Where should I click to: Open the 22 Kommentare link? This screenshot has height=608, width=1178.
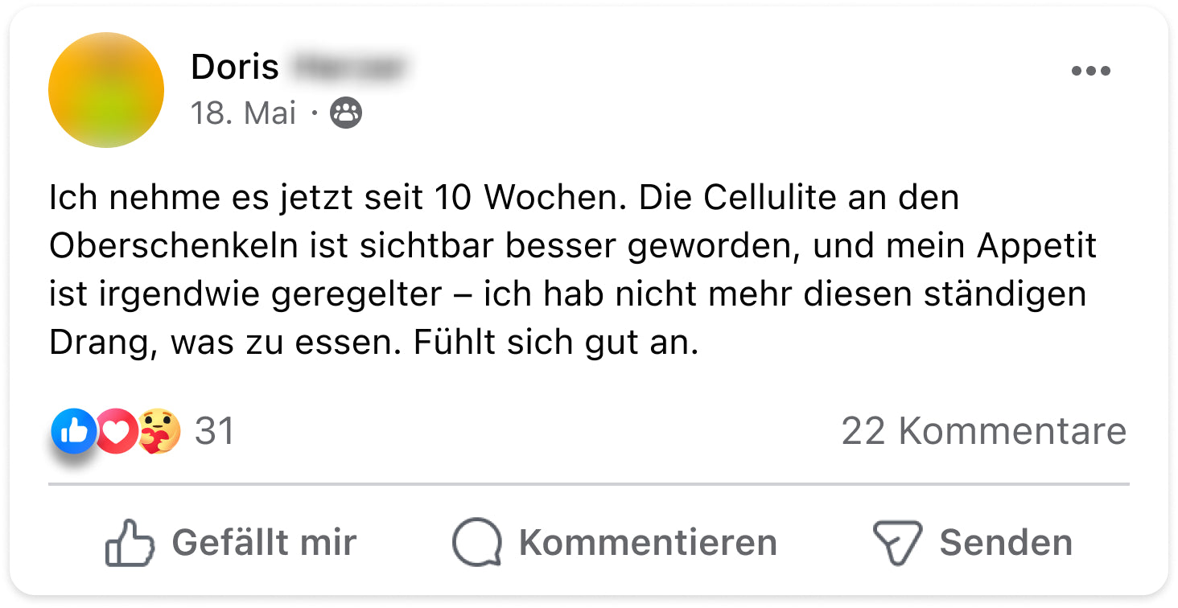tap(983, 432)
